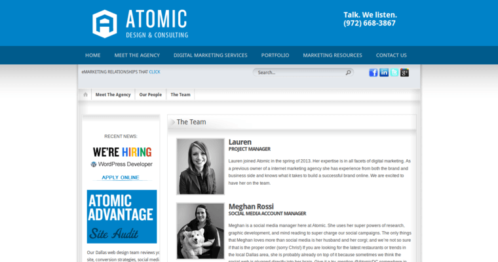Click the search magnifier icon
The width and height of the screenshot is (498, 262).
click(x=348, y=73)
